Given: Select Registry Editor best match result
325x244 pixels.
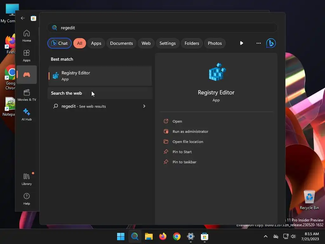Looking at the screenshot, I should [x=100, y=76].
